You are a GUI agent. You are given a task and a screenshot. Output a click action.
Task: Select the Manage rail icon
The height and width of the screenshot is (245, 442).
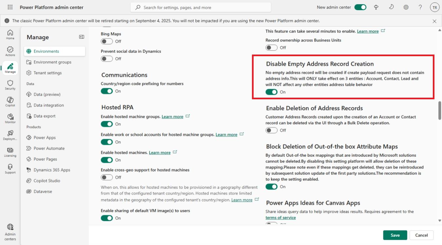[10, 68]
